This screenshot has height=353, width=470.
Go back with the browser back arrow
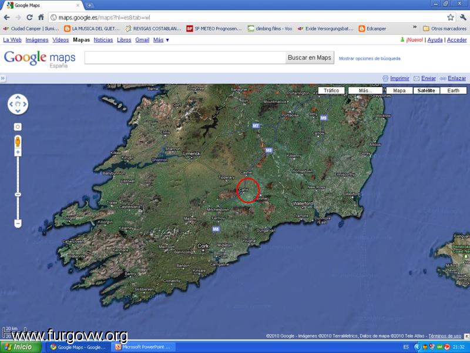(6, 18)
